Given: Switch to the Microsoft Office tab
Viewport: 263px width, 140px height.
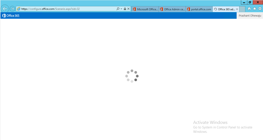Looking at the screenshot, I should (x=145, y=9).
